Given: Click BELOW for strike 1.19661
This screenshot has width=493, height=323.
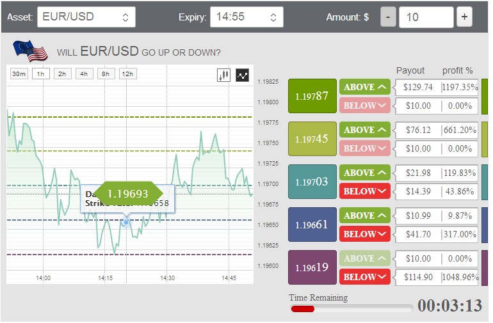Looking at the screenshot, I should coord(365,234).
